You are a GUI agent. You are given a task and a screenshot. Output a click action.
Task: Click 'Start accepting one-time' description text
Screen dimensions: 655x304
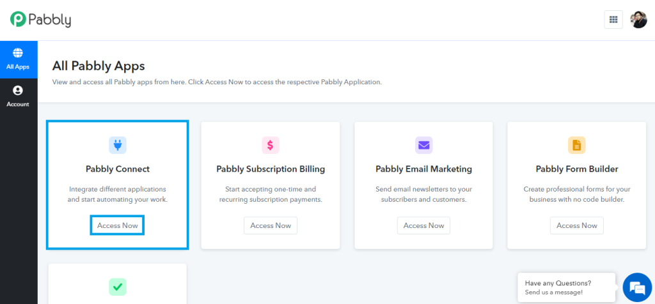(x=271, y=194)
